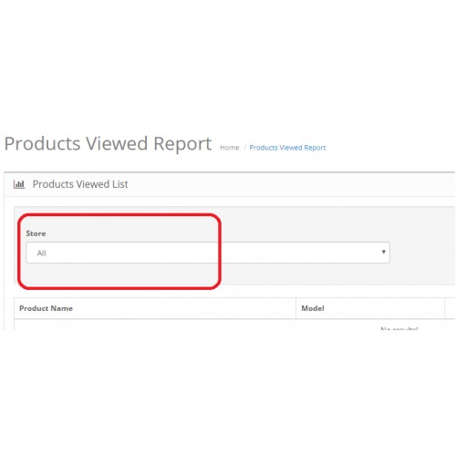Click the partially visible No results message
Image resolution: width=456 pixels, height=456 pixels.
click(x=399, y=329)
